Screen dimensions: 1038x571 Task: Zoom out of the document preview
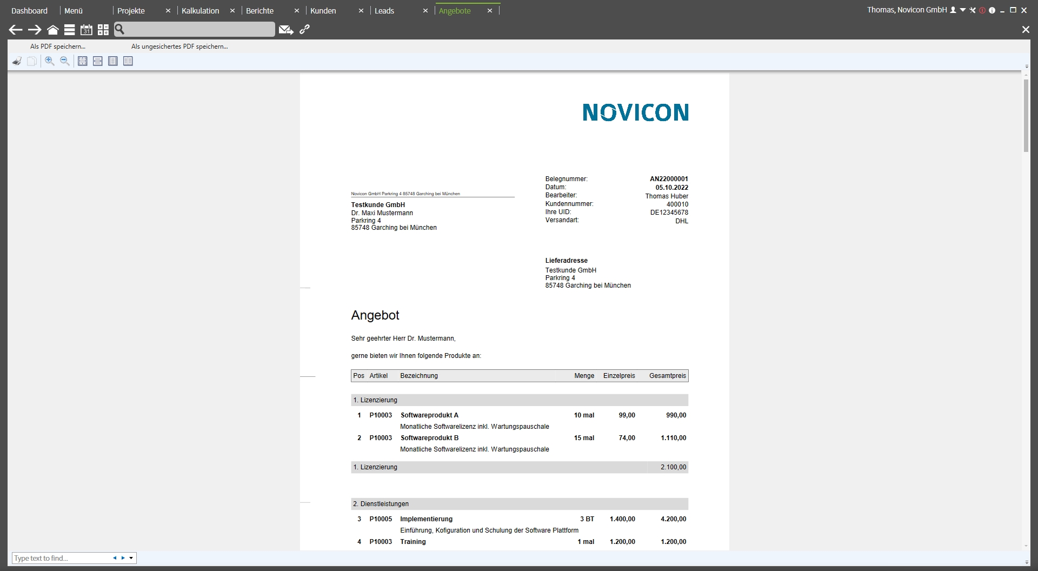65,61
